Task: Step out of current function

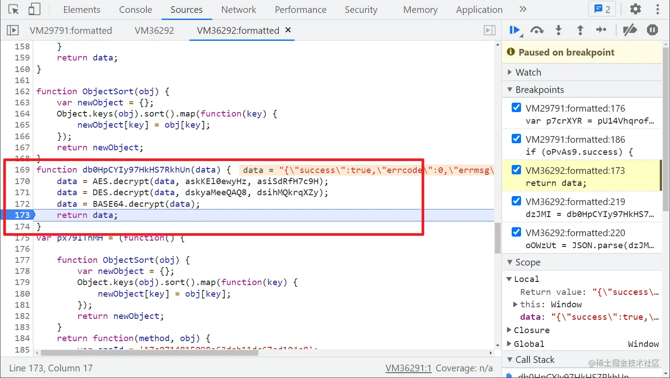Action: pyautogui.click(x=580, y=30)
